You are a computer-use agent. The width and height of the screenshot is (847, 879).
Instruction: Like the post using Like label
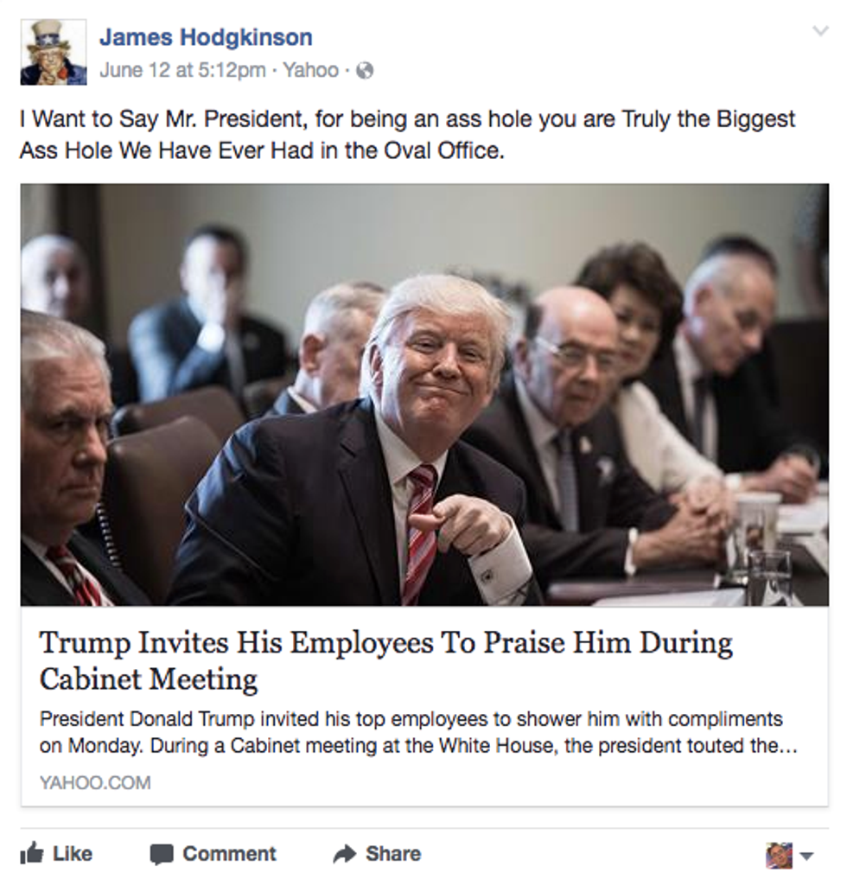click(73, 854)
